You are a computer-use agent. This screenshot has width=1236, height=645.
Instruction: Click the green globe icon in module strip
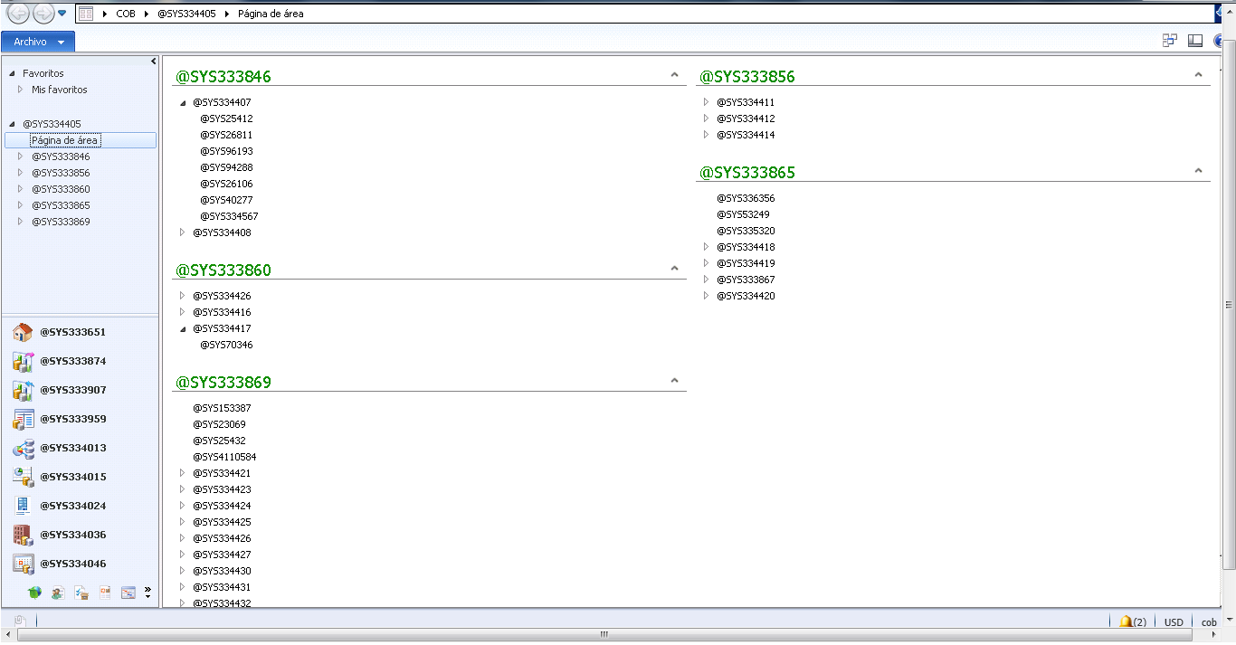34,593
